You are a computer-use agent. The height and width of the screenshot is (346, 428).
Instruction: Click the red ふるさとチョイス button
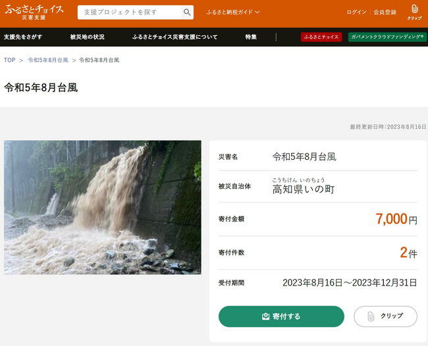click(x=321, y=37)
